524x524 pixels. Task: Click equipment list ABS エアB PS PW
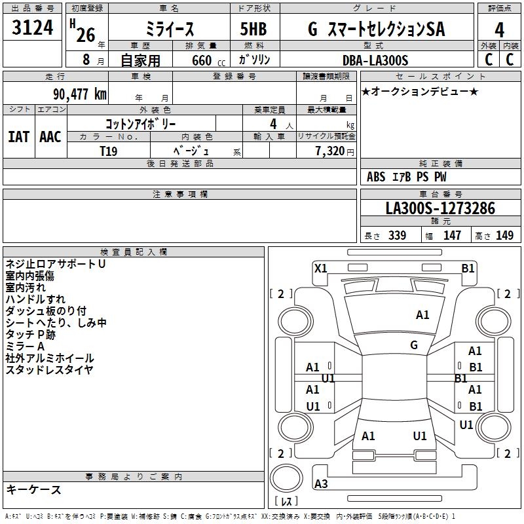pyautogui.click(x=406, y=177)
